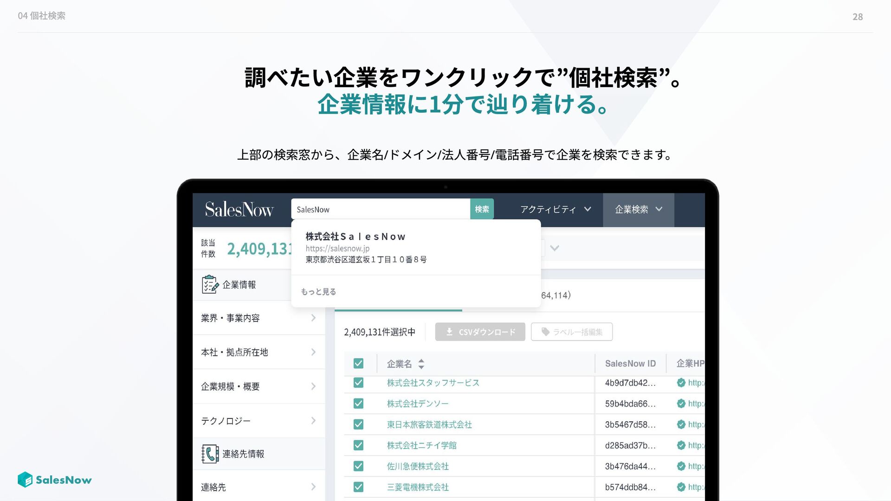Click the verified badge in 株式会社スタッフサービス row
This screenshot has height=501, width=891.
coord(681,383)
